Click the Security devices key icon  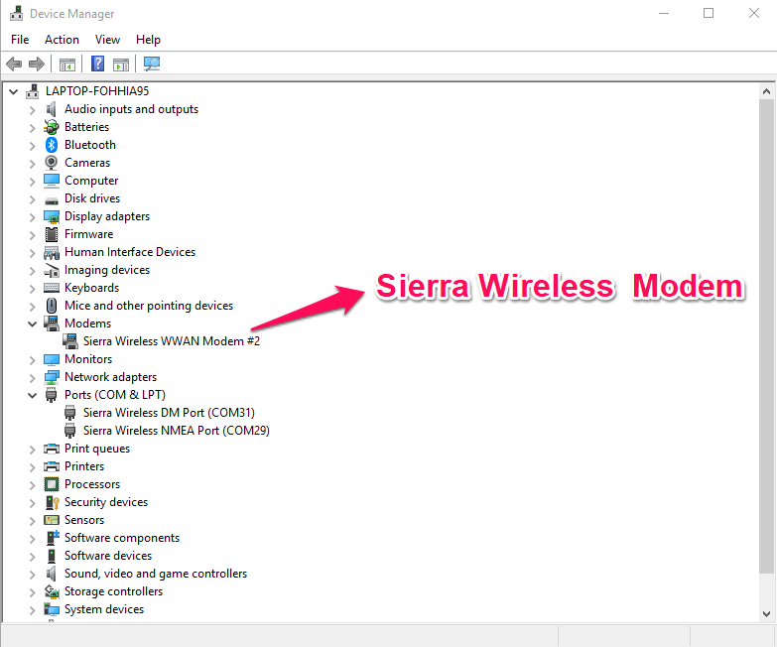click(52, 502)
